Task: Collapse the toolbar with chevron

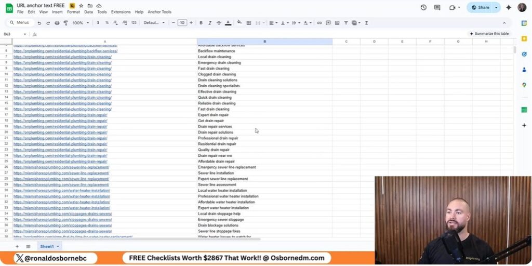Action: point(504,23)
